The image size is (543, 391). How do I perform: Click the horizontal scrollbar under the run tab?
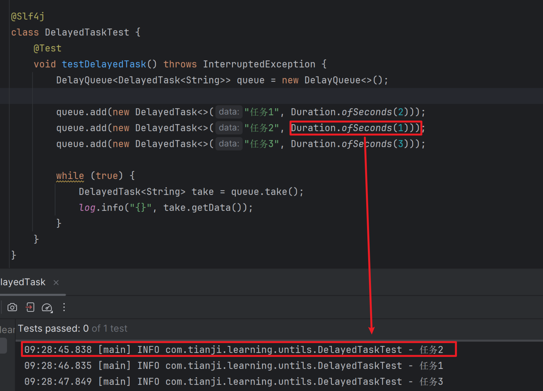coord(33,295)
